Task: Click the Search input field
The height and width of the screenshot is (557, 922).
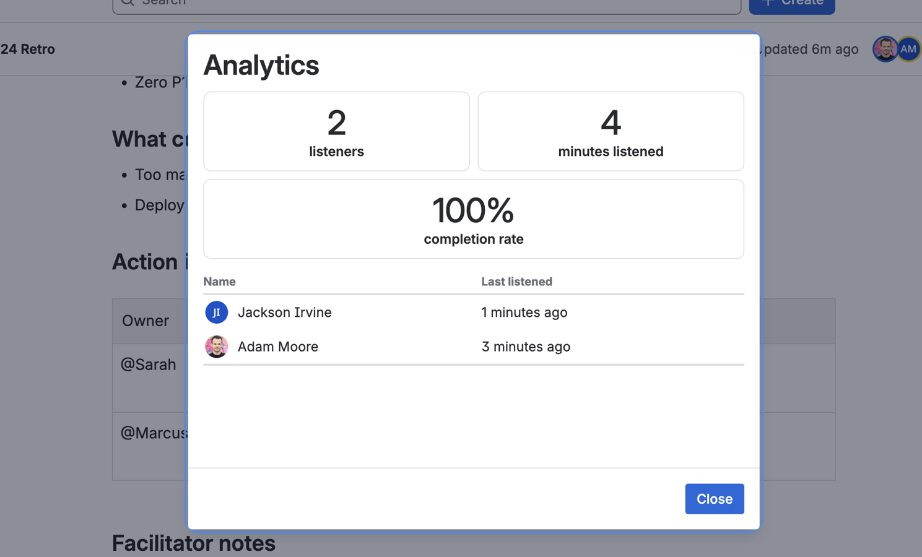Action: tap(427, 4)
